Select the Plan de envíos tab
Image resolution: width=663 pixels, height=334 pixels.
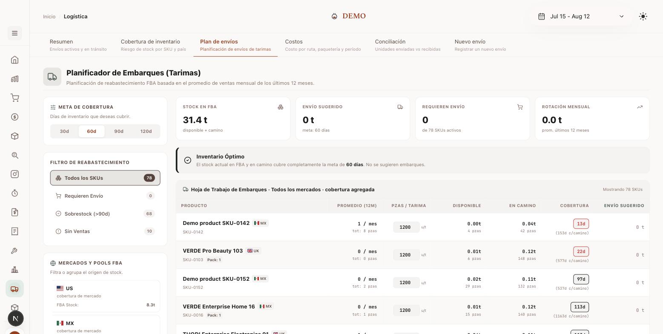tap(235, 45)
